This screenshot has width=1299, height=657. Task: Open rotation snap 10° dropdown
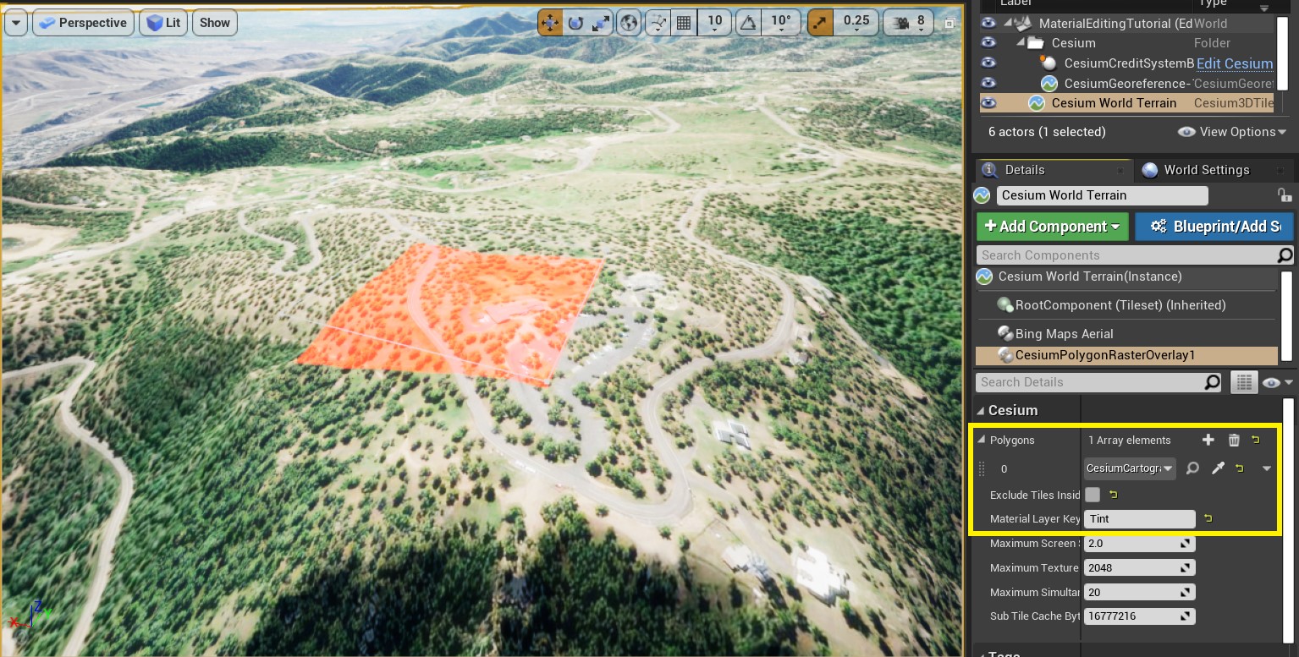pyautogui.click(x=781, y=23)
